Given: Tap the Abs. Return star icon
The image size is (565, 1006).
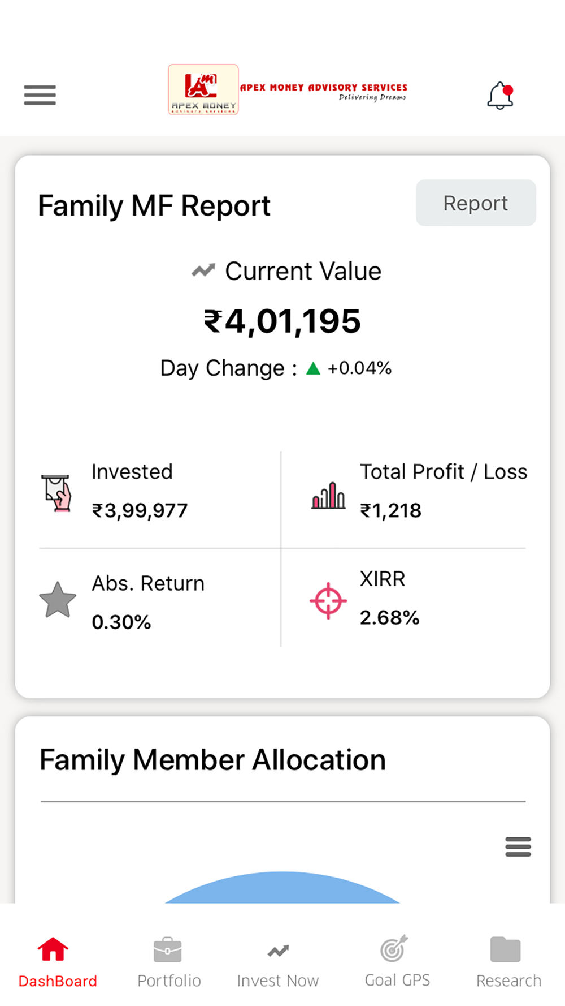Looking at the screenshot, I should tap(58, 600).
